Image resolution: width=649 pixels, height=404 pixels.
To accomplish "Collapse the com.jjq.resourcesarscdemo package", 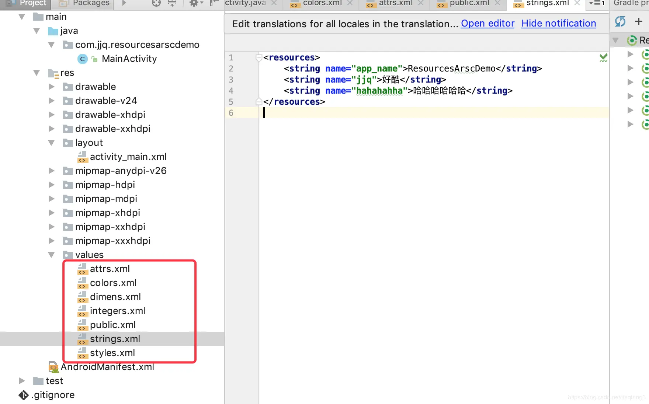I will coord(51,45).
